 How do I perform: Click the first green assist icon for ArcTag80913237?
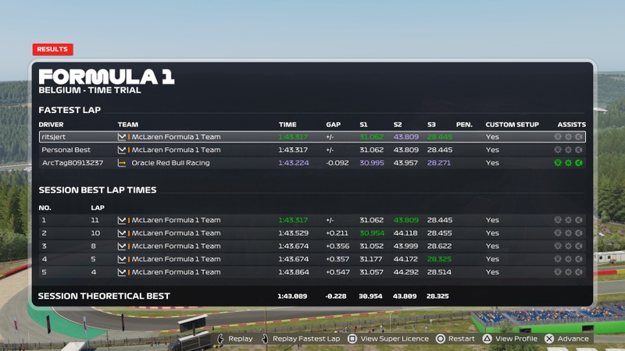[558, 163]
